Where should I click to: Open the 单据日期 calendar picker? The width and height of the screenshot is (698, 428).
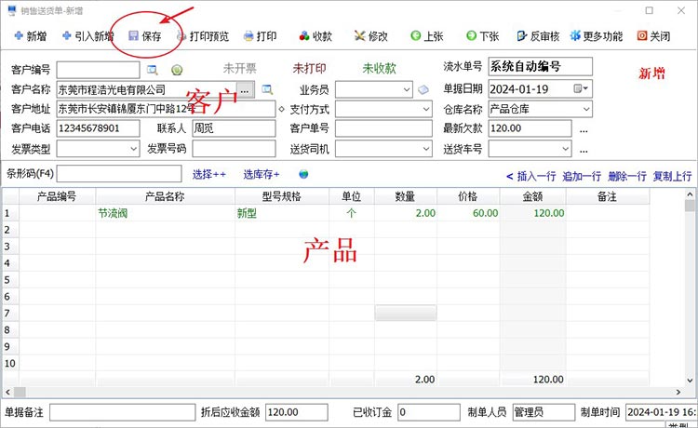click(581, 89)
